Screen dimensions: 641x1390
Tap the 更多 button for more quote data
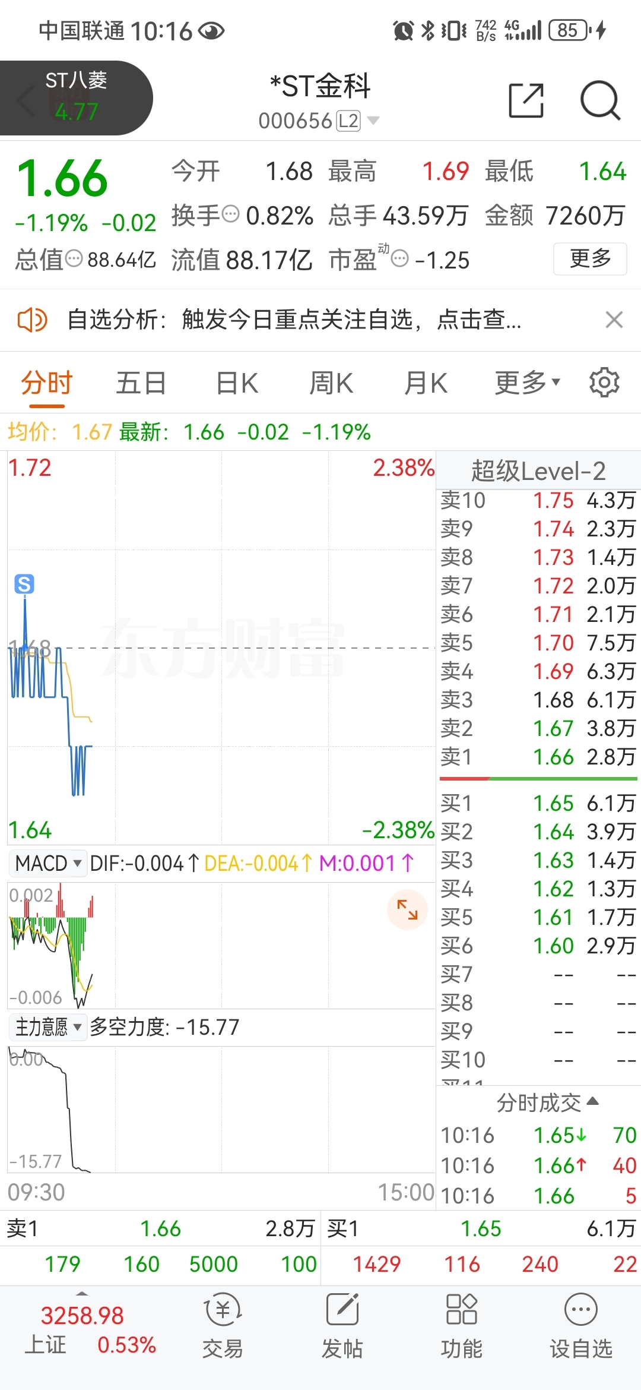(590, 258)
